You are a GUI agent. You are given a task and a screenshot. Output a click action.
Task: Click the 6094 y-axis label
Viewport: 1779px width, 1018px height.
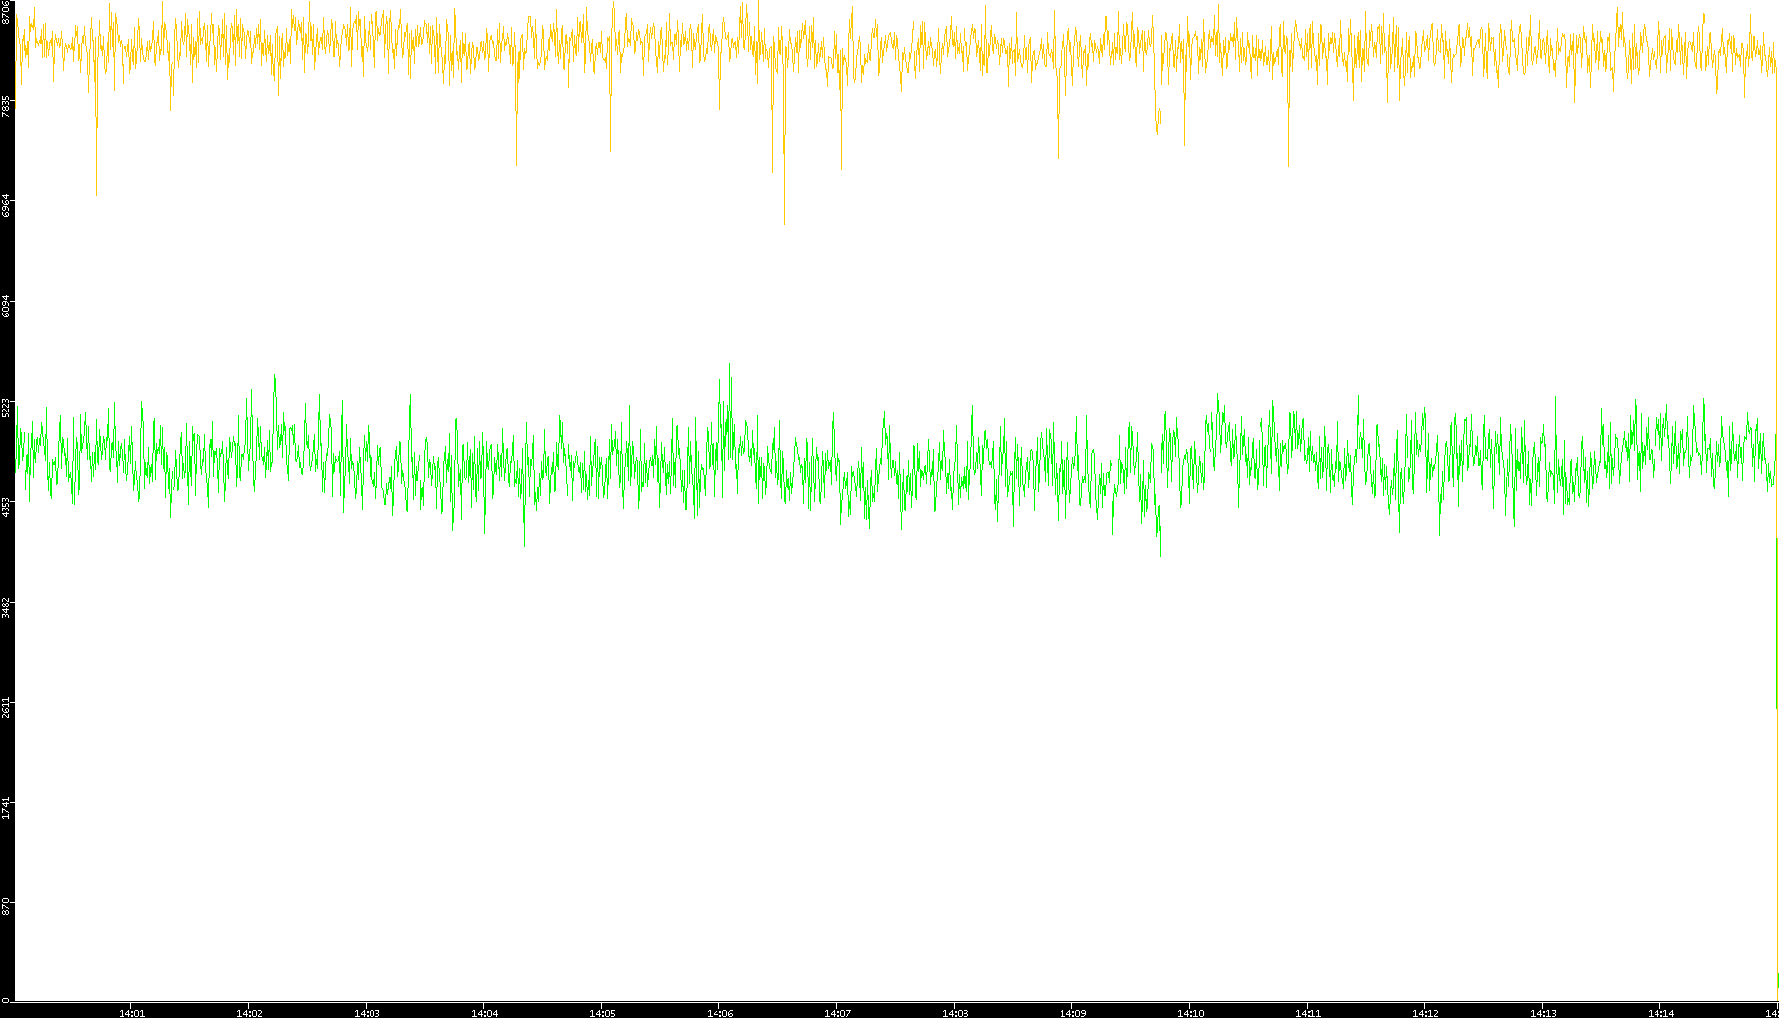6,306
